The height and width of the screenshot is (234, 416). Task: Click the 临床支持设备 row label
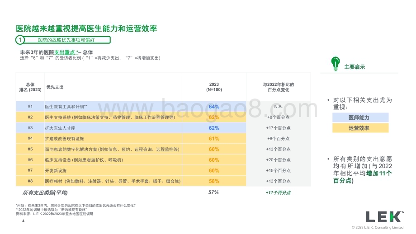point(84,160)
